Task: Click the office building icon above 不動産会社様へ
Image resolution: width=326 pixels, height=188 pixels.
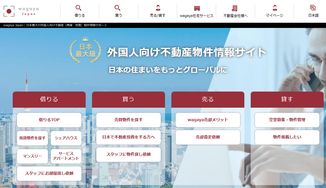Action: [x=234, y=8]
